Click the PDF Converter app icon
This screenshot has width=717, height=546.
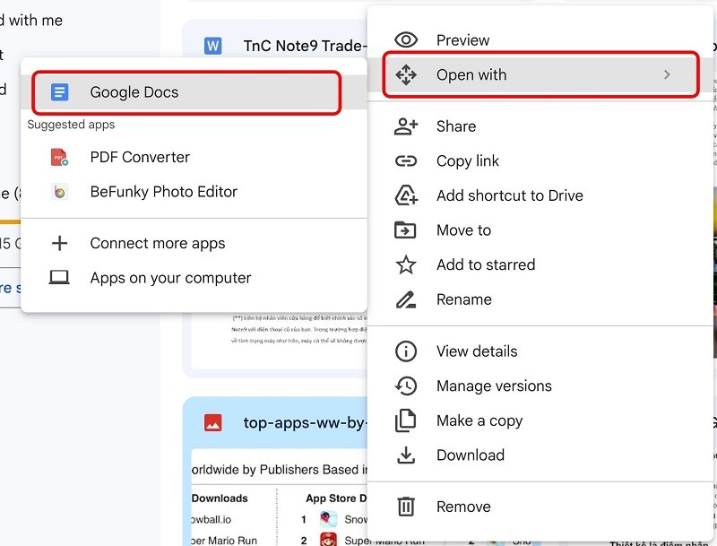(x=60, y=158)
